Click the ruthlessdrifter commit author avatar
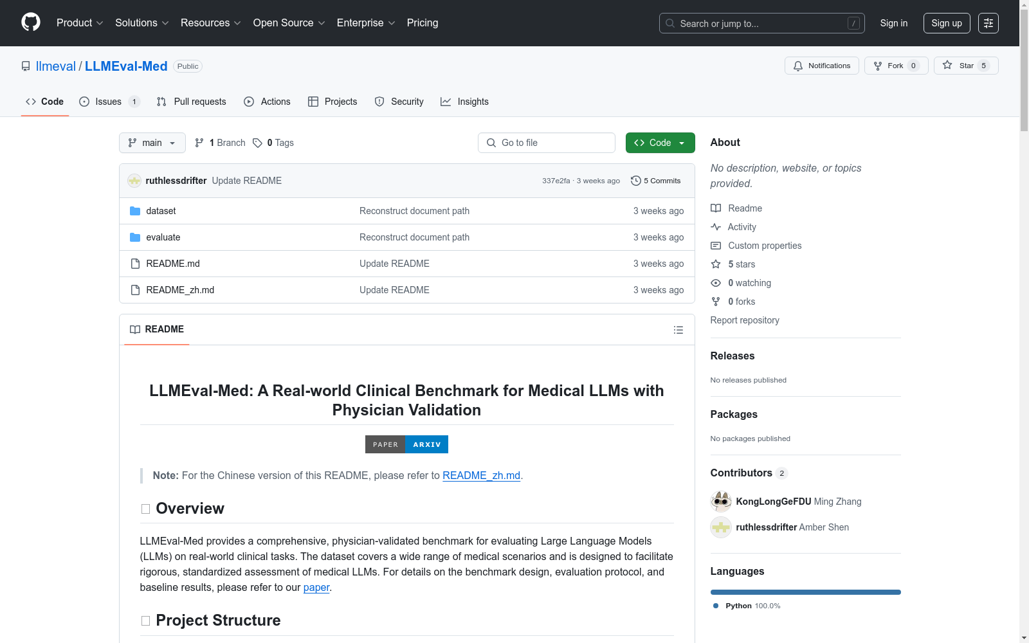The width and height of the screenshot is (1029, 643). tap(134, 181)
